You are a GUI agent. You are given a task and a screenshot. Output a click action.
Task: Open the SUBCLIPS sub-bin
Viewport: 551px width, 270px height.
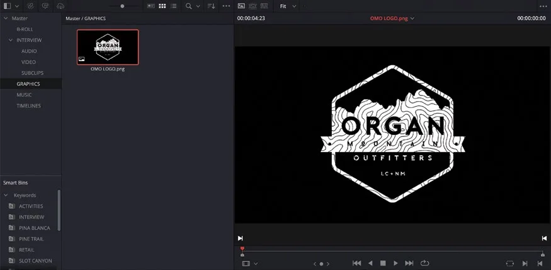click(32, 73)
